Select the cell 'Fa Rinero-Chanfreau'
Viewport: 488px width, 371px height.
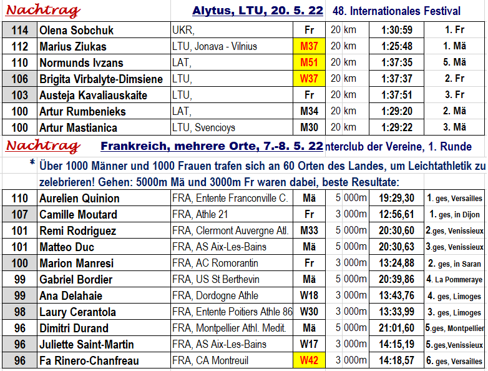(104, 360)
